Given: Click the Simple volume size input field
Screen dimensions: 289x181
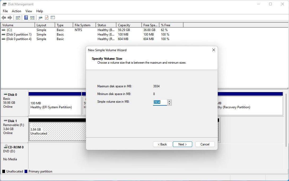Looking at the screenshot, I should (x=160, y=102).
